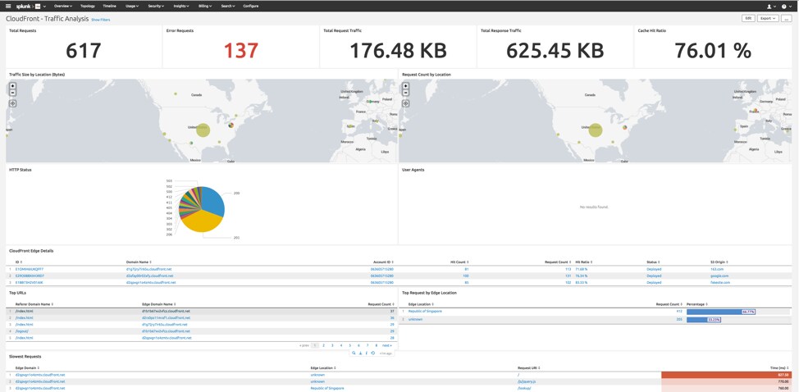Viewport: 799px width, 392px height.
Task: Expand the Security dropdown menu
Action: point(156,6)
